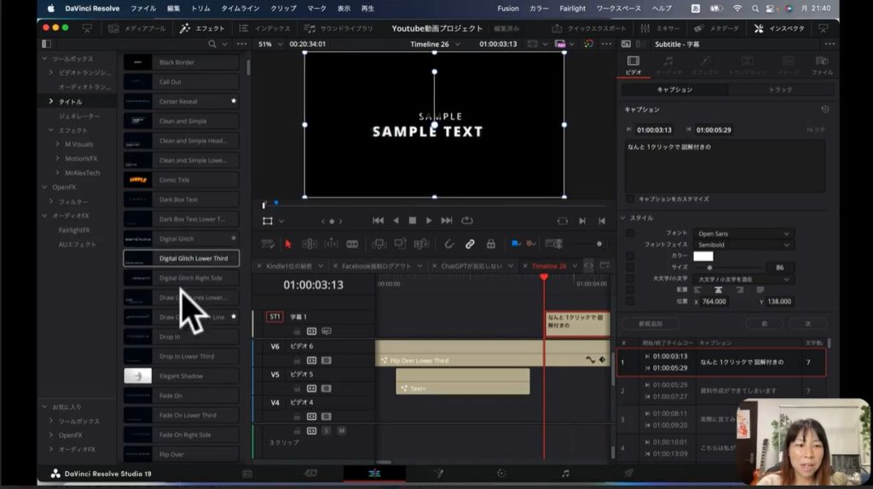Click the Blade Edit Mode icon
The image size is (873, 489).
tap(352, 244)
